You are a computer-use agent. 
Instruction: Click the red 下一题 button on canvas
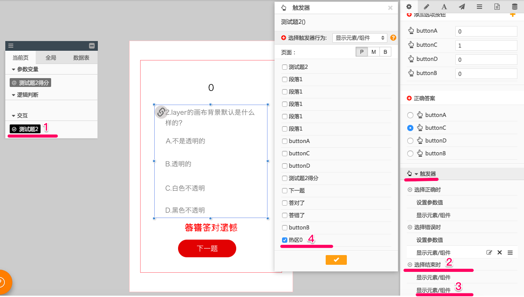click(207, 248)
